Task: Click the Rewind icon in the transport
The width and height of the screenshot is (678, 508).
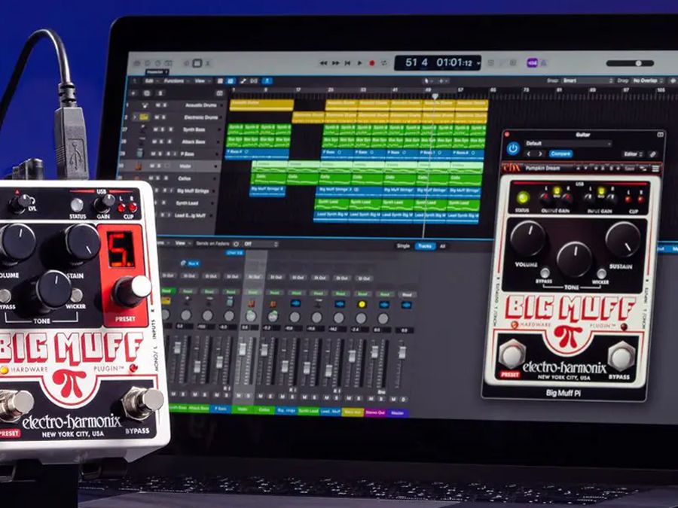Action: point(322,62)
